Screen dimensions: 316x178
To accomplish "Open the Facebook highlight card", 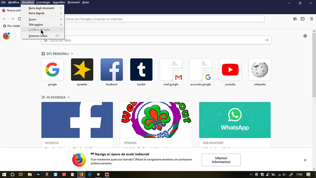I will click(x=77, y=124).
